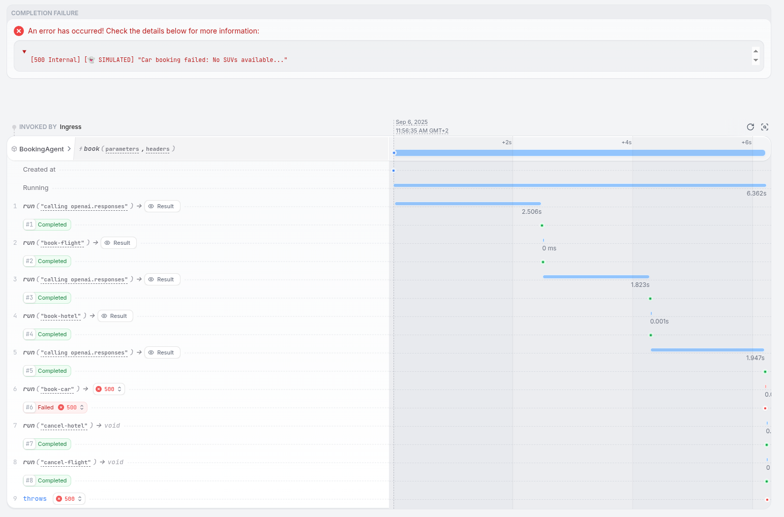Click the Sep 6, 2025 date label

coord(412,122)
